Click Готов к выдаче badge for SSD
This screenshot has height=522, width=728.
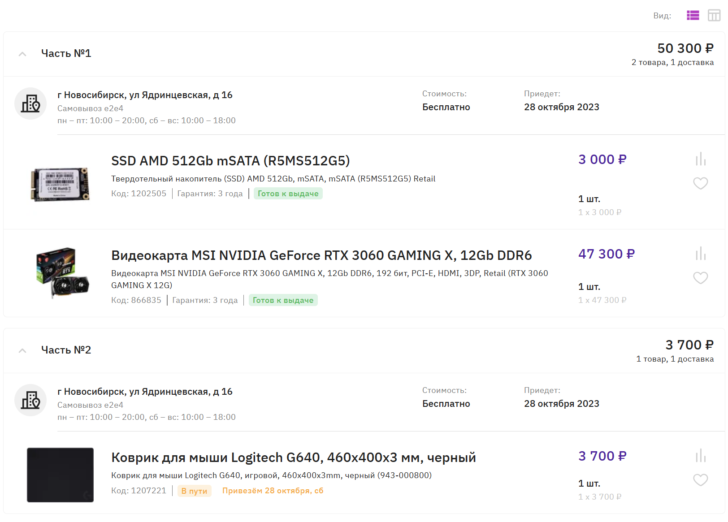[288, 194]
